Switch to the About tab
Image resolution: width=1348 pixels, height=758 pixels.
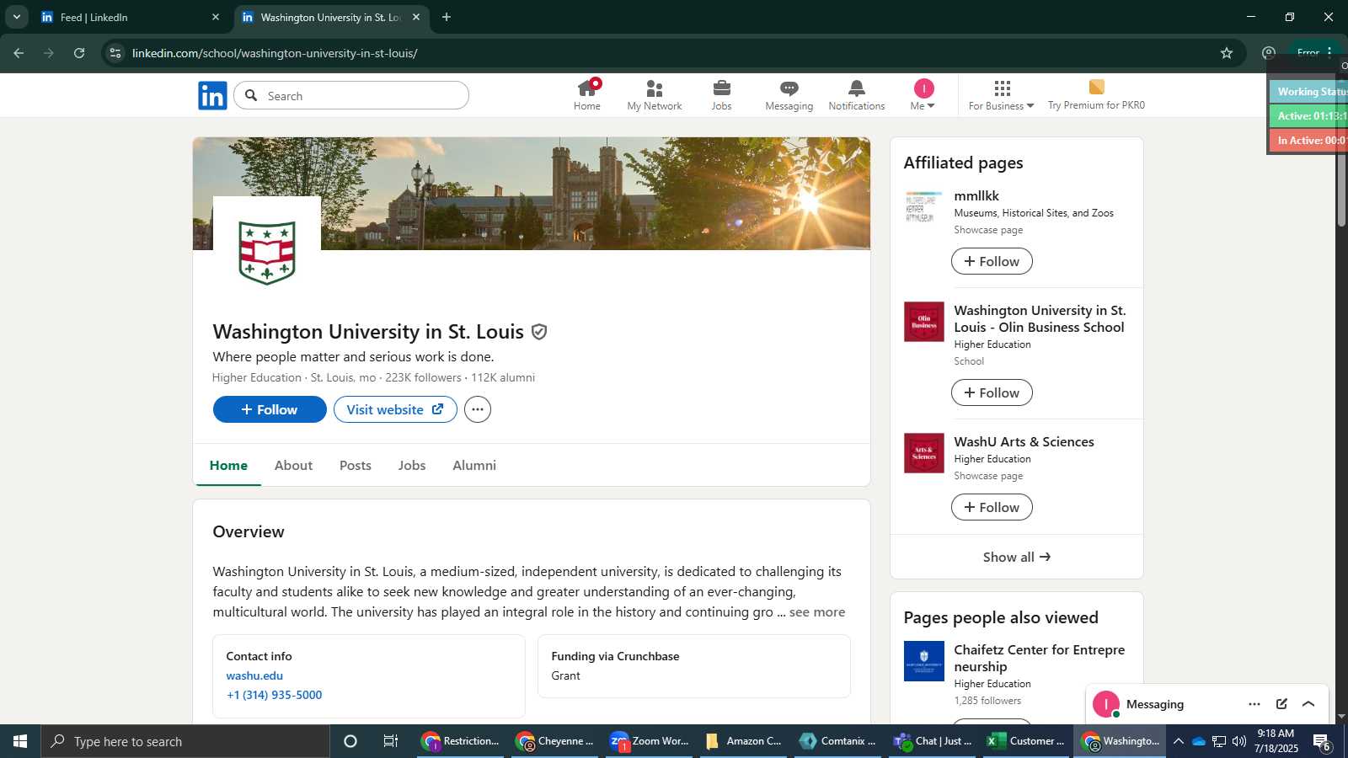tap(293, 465)
